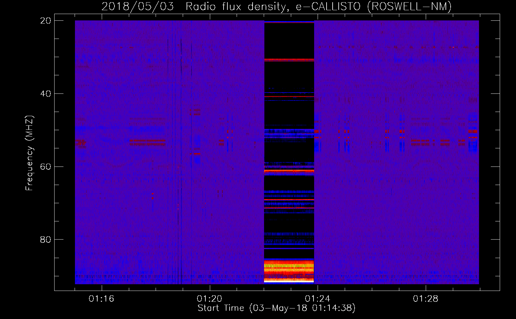Screen dimensions: 516x319
Task: Click the x-axis time label '01:16'
Action: coord(101,299)
